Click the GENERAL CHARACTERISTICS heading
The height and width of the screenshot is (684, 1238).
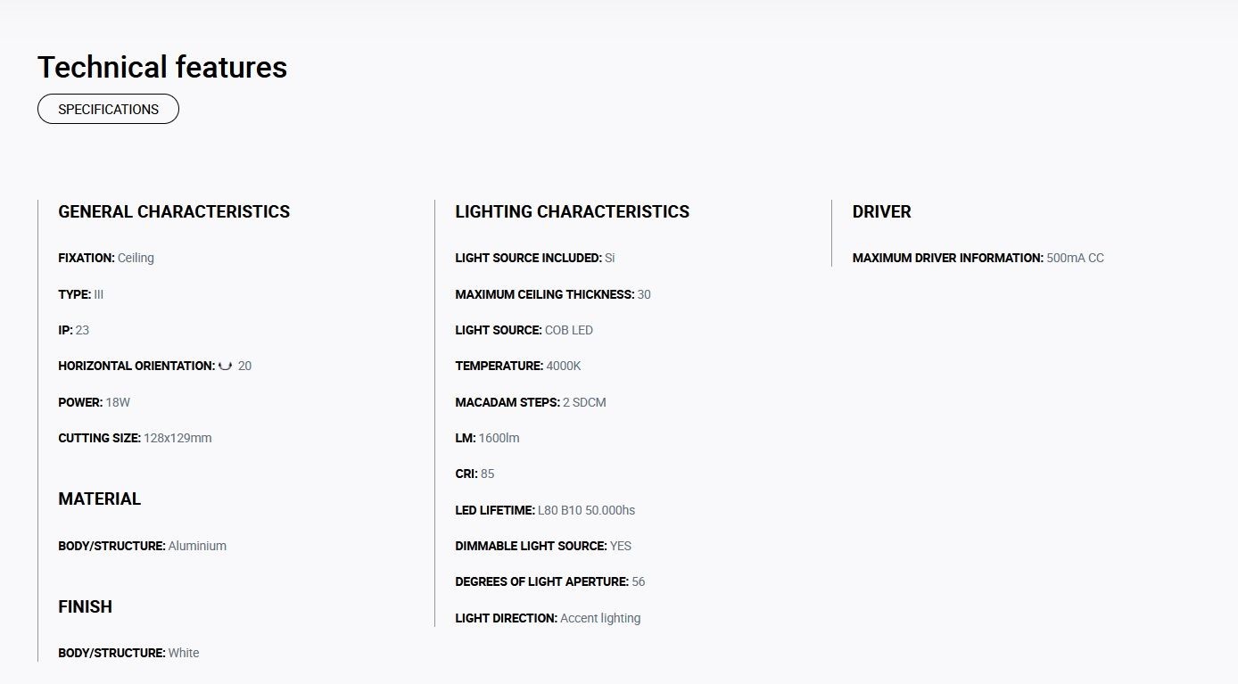pyautogui.click(x=174, y=211)
